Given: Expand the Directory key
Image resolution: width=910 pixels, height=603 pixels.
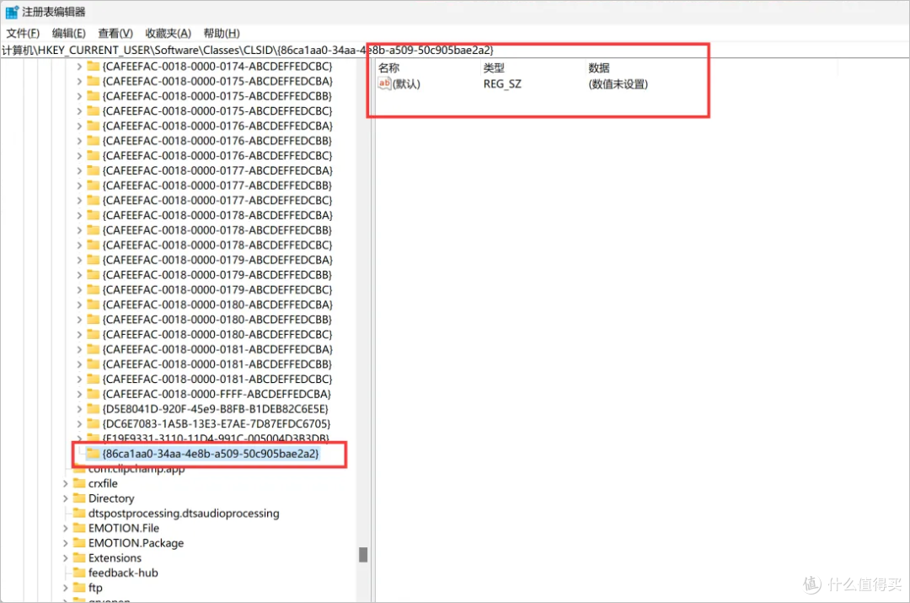Looking at the screenshot, I should tap(65, 498).
